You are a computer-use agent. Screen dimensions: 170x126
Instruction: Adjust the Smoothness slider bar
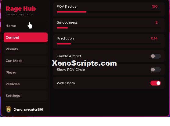coord(109,28)
